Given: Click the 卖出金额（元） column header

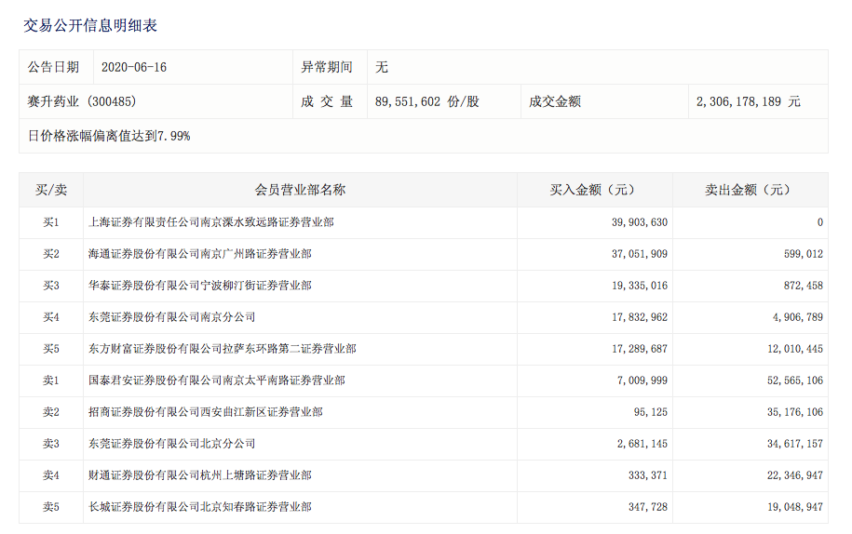Looking at the screenshot, I should (x=748, y=190).
